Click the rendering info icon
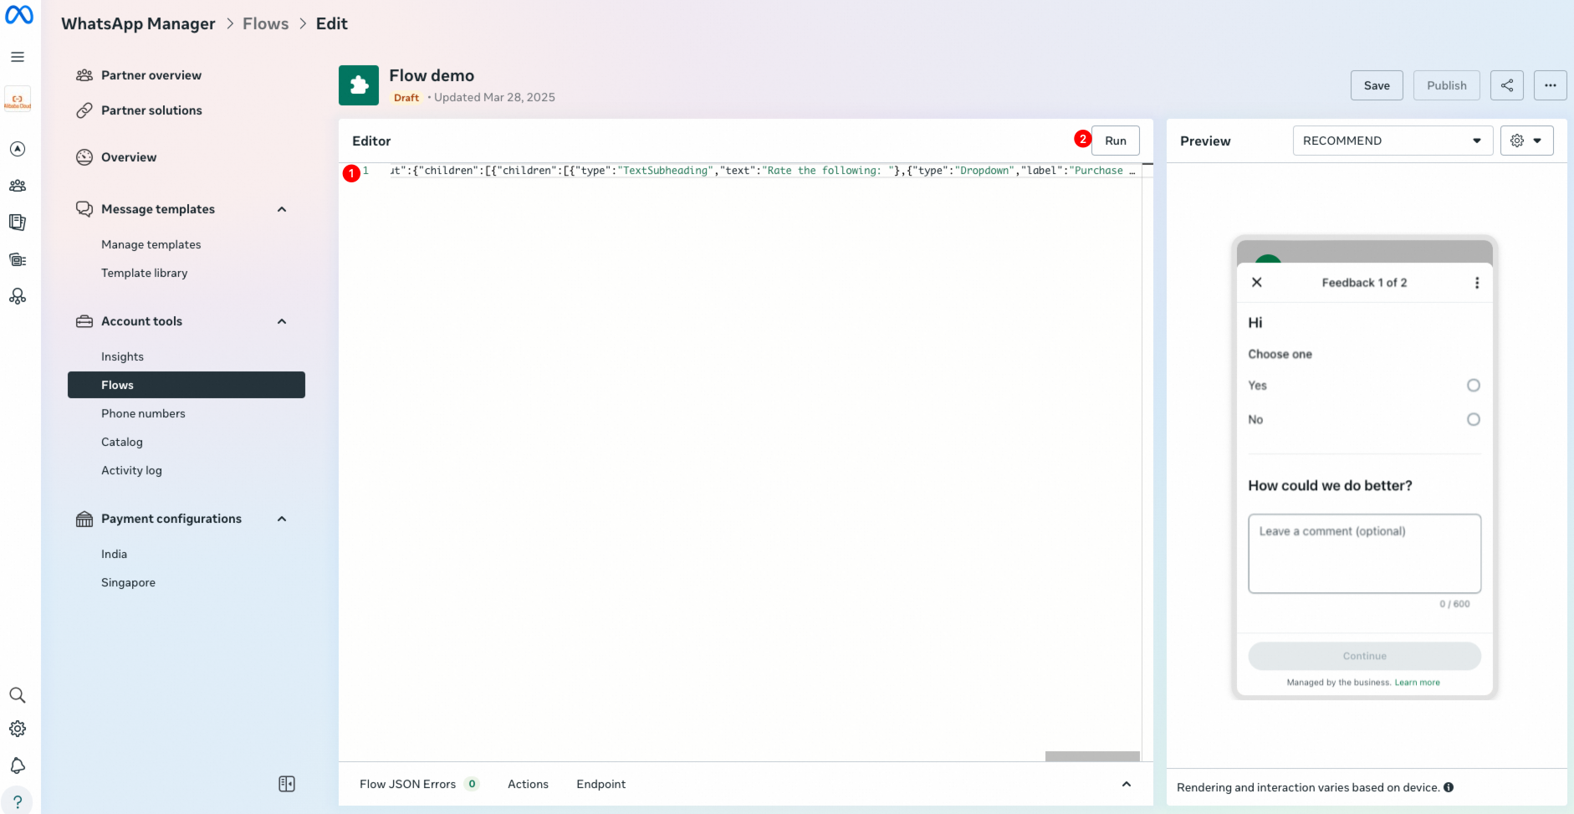1574x814 pixels. tap(1449, 787)
